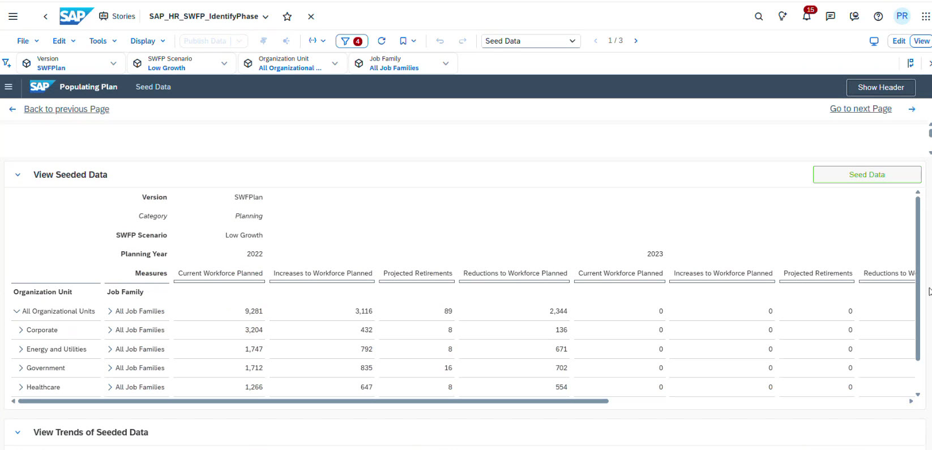Click the Go to next Page link
The width and height of the screenshot is (932, 450).
860,109
